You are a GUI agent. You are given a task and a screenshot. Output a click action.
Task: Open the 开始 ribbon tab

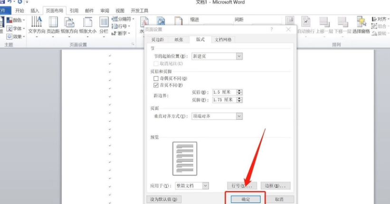pos(19,11)
